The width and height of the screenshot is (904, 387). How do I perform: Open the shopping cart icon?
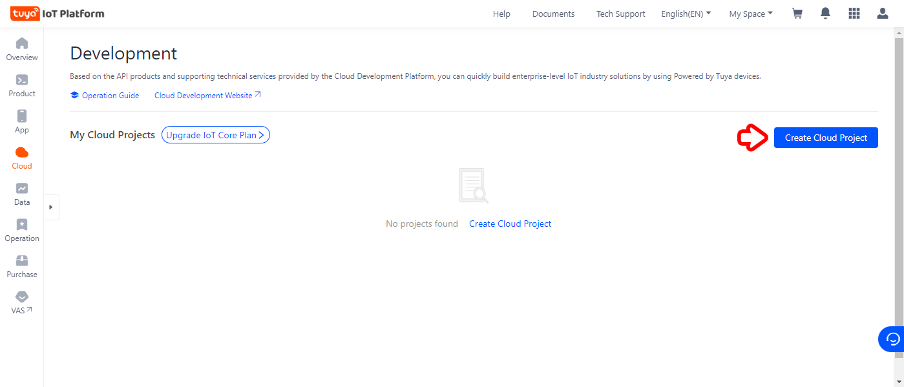(x=797, y=14)
